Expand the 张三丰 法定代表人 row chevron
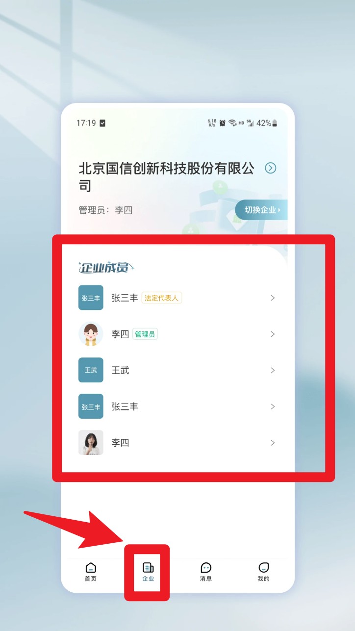 [273, 298]
